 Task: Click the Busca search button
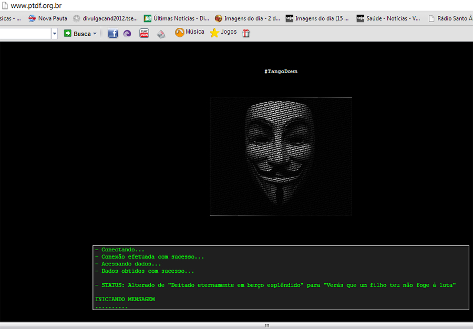point(77,34)
